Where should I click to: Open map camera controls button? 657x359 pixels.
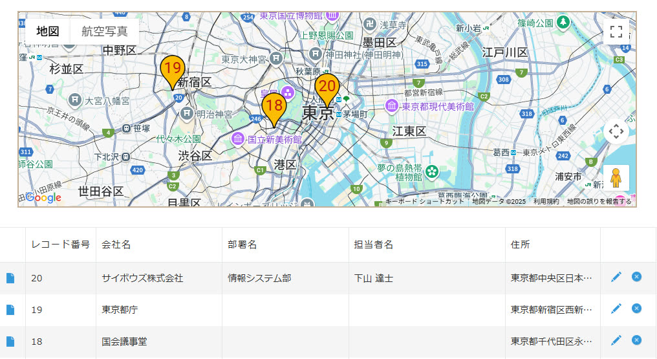[616, 131]
